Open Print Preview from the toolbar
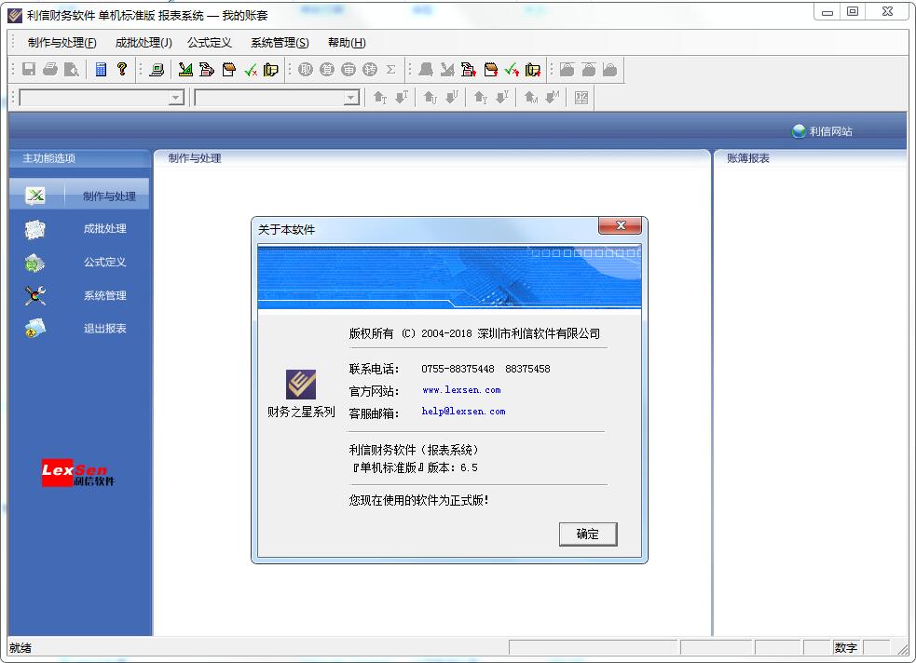916x663 pixels. click(x=71, y=70)
